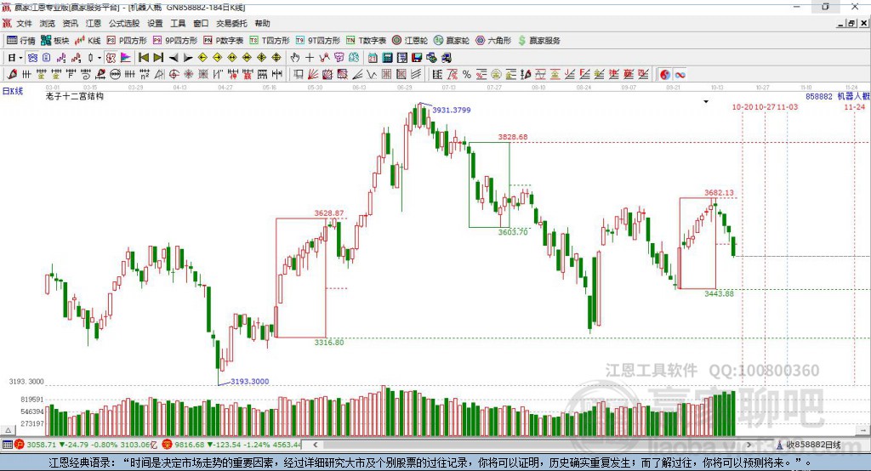Open the T四方形 tool

point(270,41)
